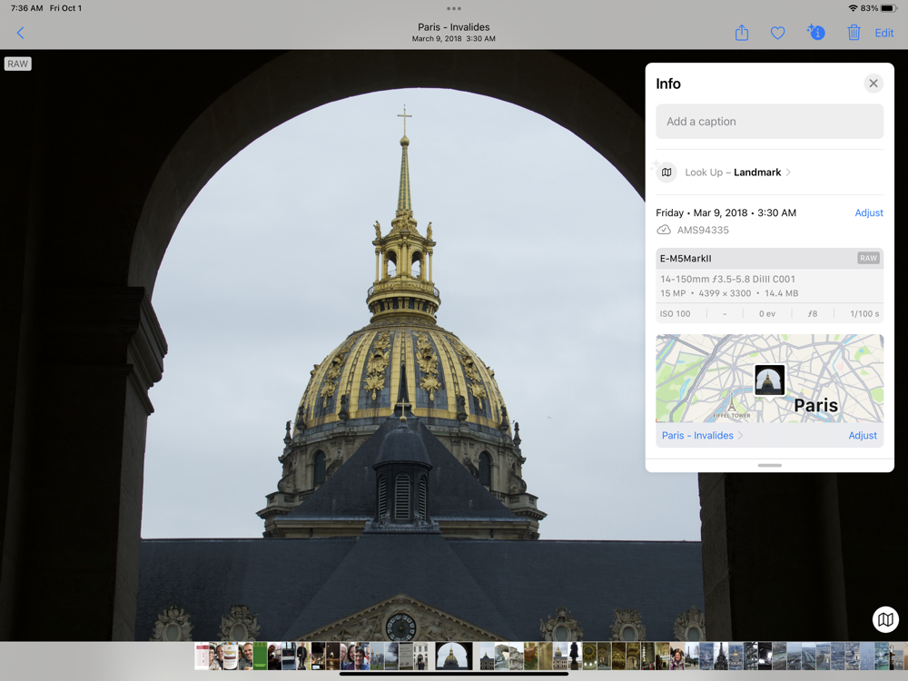Tap the RAW badge on the photo

17,64
